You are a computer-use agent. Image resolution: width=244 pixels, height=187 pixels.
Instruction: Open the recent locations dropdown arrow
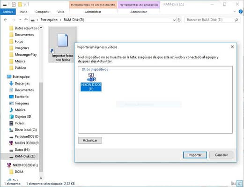(20, 20)
